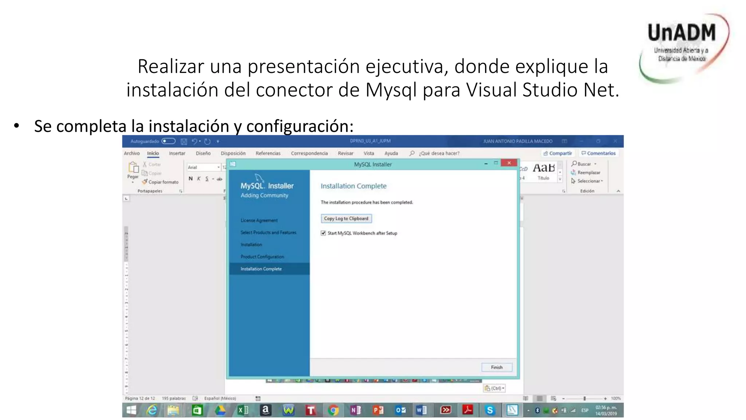
Task: Click the MySQL Installer taskbar icon
Action: click(512, 410)
